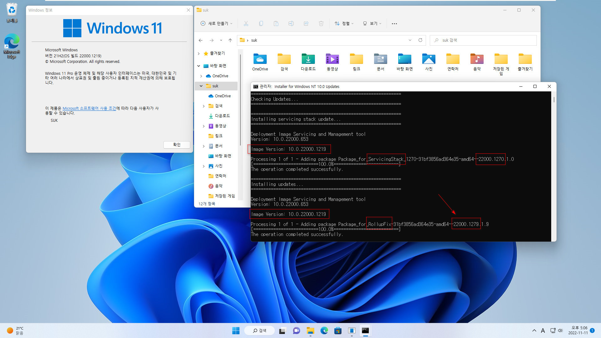
Task: Open the 보기 view menu
Action: 372,23
